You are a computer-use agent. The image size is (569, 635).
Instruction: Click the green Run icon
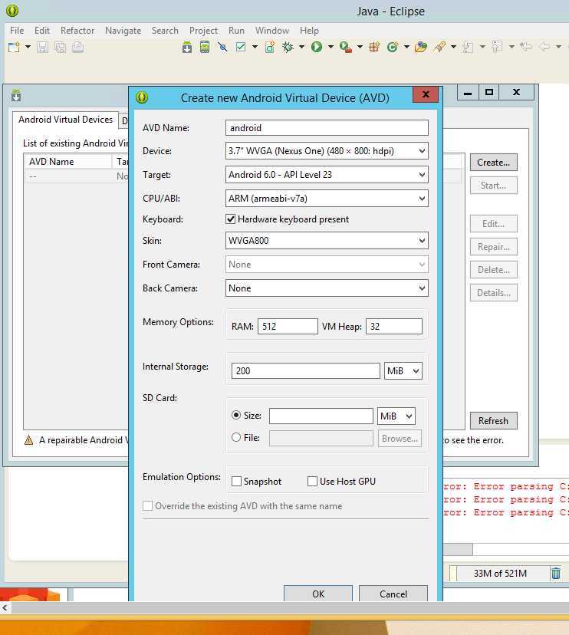click(x=317, y=48)
